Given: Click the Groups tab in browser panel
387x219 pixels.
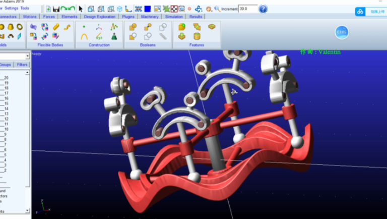Looking at the screenshot, I should click(x=6, y=65).
